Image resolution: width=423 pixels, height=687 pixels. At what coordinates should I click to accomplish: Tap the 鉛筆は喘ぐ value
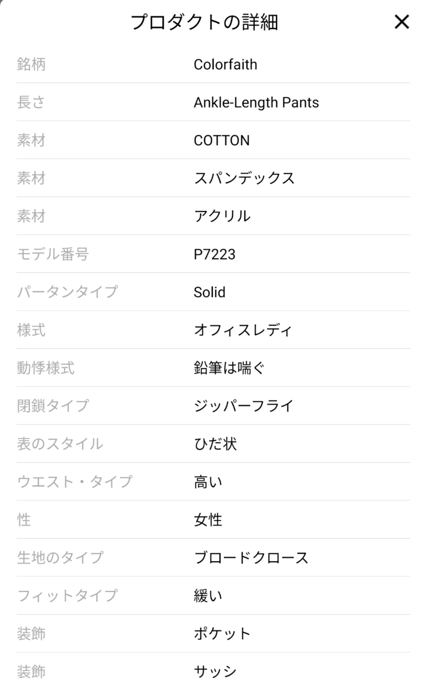pos(229,368)
